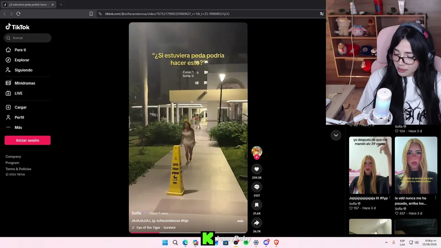Click the tray microphone icon
Screen dimensions: 441x248
(x=394, y=242)
